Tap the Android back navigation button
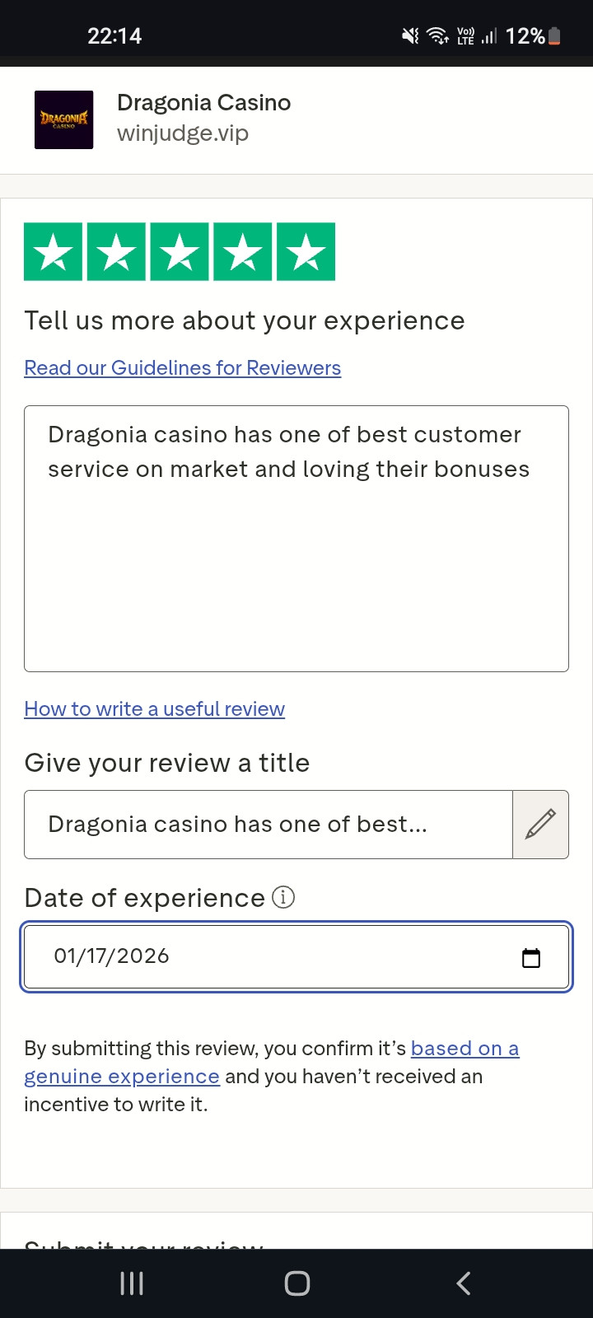This screenshot has width=593, height=1318. pyautogui.click(x=464, y=1283)
